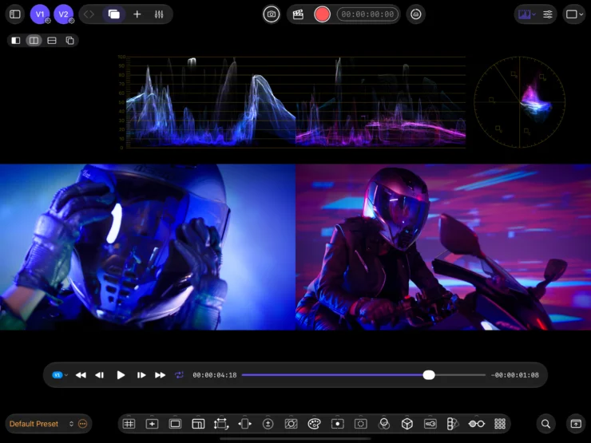The width and height of the screenshot is (591, 443).
Task: Click the 00:00:00:00 timecode field
Action: (x=367, y=14)
